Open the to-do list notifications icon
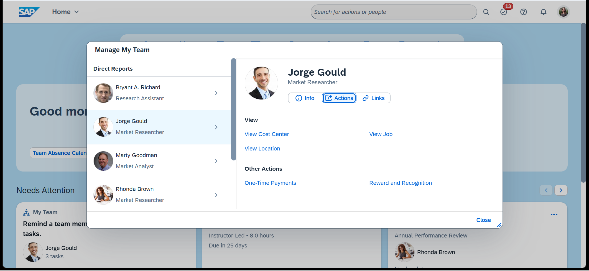Viewport: 589px width, 271px height. (x=503, y=12)
